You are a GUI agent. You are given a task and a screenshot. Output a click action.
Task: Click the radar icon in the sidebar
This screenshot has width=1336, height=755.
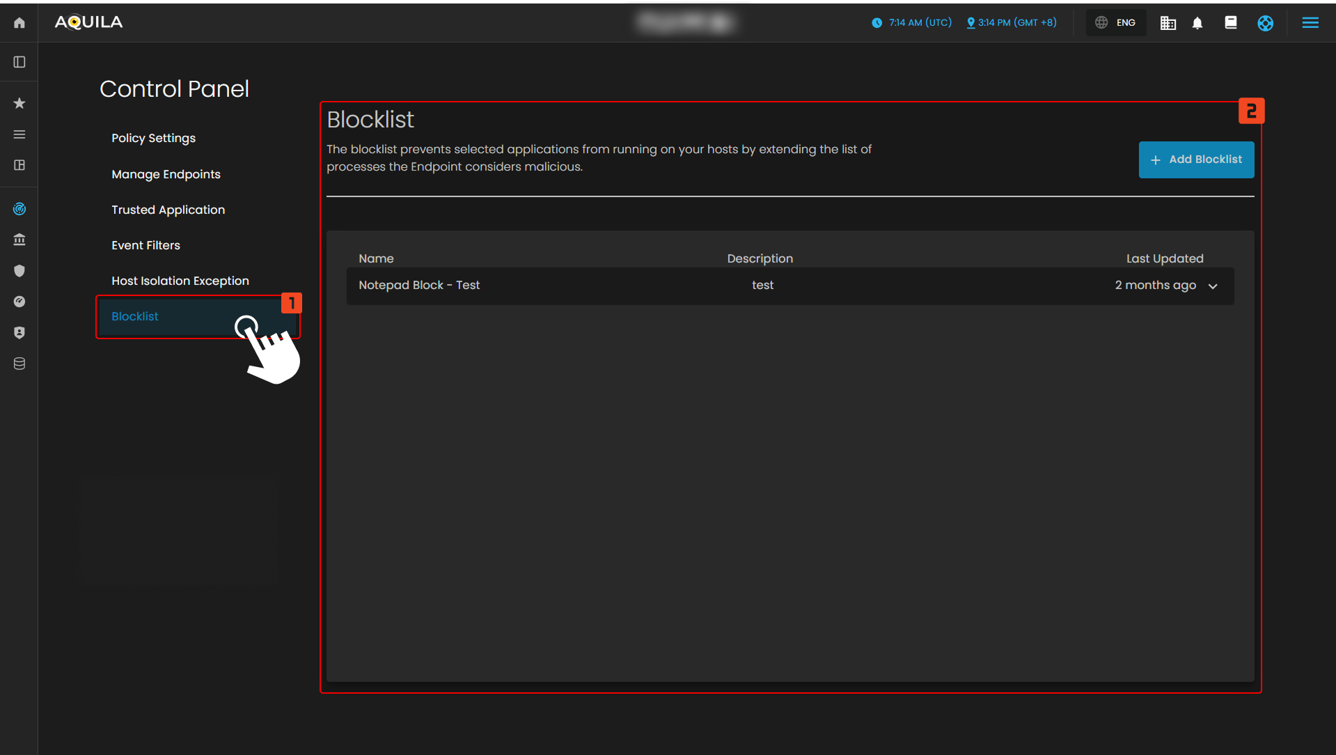[x=19, y=209]
